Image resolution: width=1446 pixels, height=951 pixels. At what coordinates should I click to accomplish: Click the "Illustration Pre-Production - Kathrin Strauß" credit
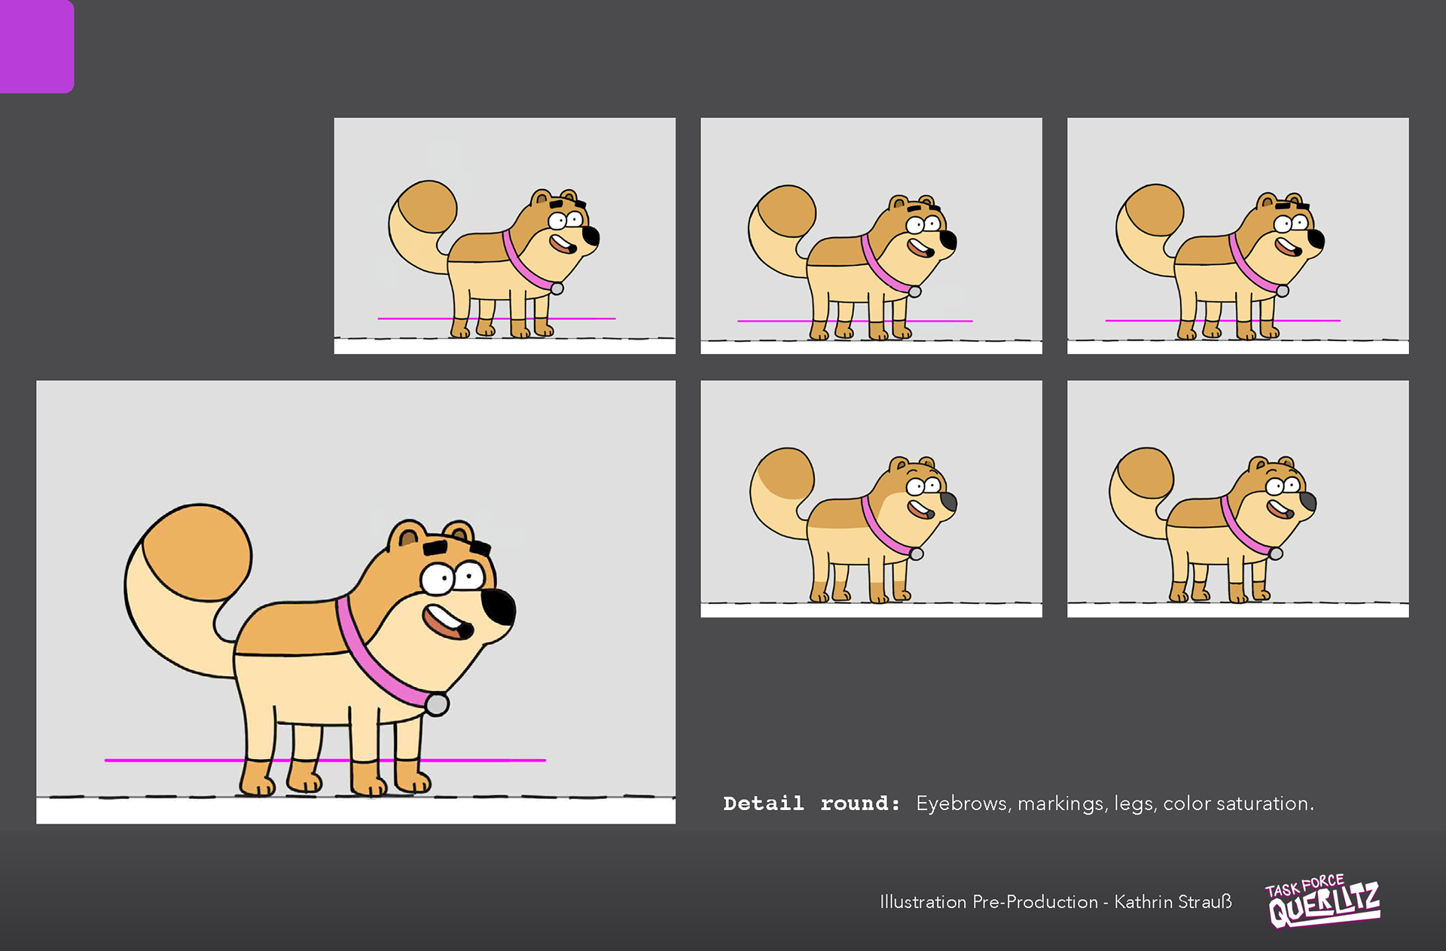pyautogui.click(x=1055, y=901)
